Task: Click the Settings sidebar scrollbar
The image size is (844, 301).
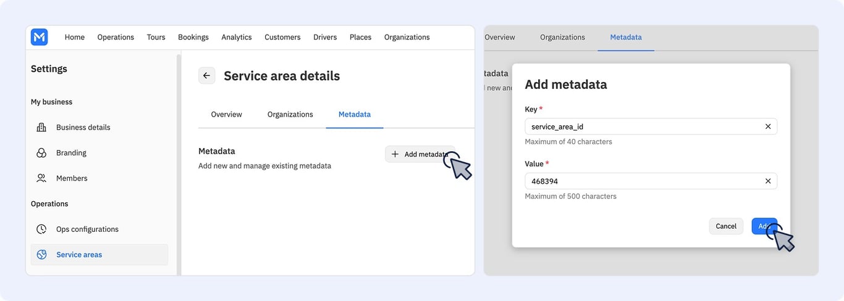Action: click(179, 164)
